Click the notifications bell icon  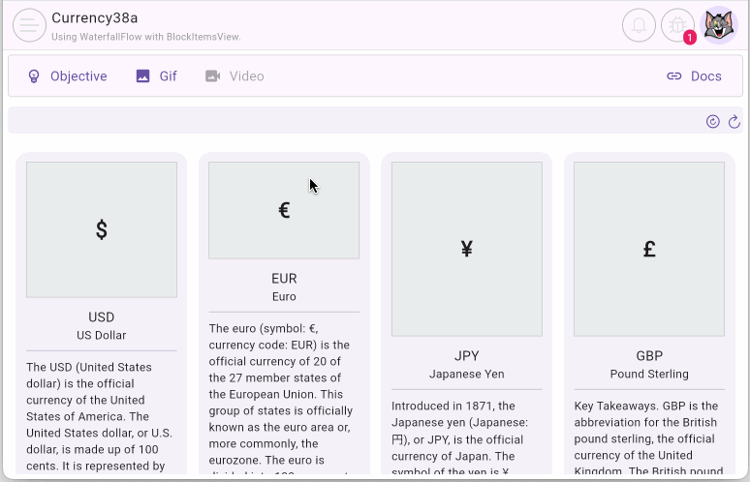coord(639,25)
